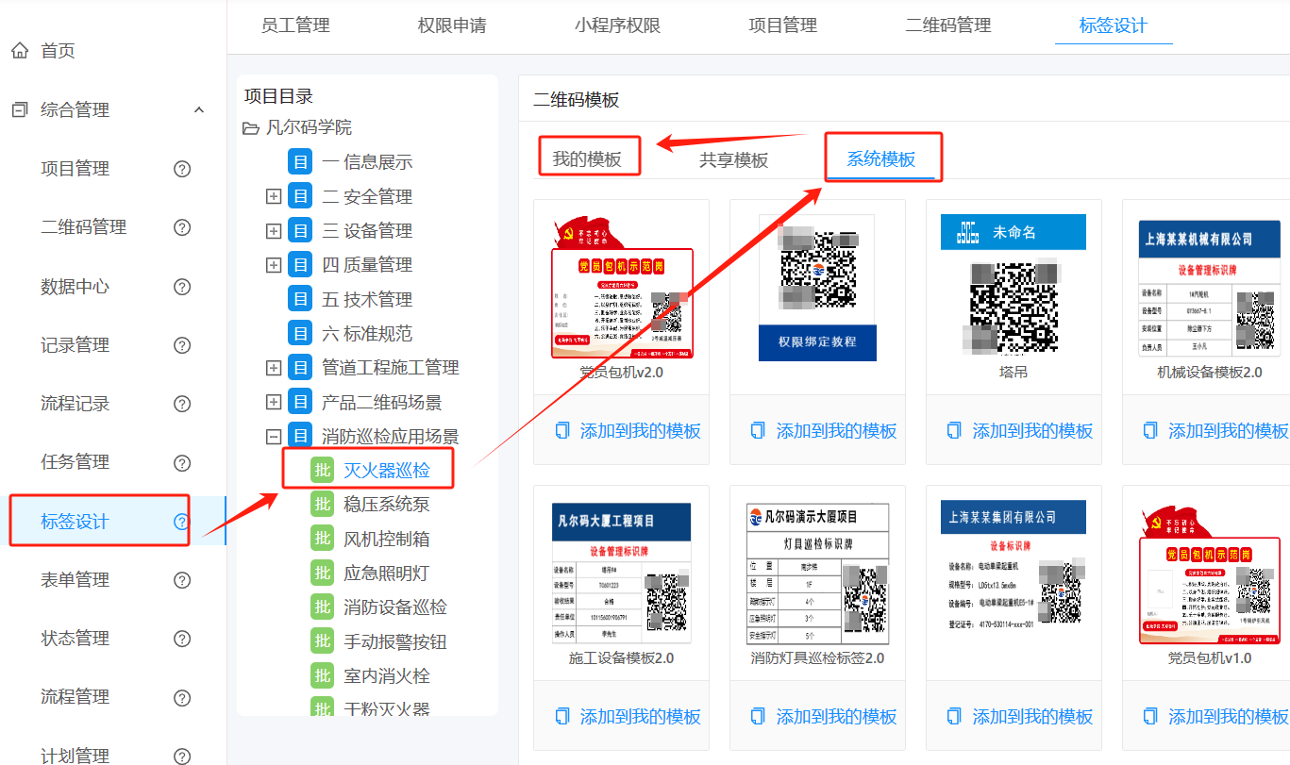The height and width of the screenshot is (765, 1290).
Task: Click the help icon beside 标签设计
Action: 181,520
